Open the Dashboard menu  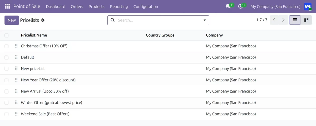56,7
